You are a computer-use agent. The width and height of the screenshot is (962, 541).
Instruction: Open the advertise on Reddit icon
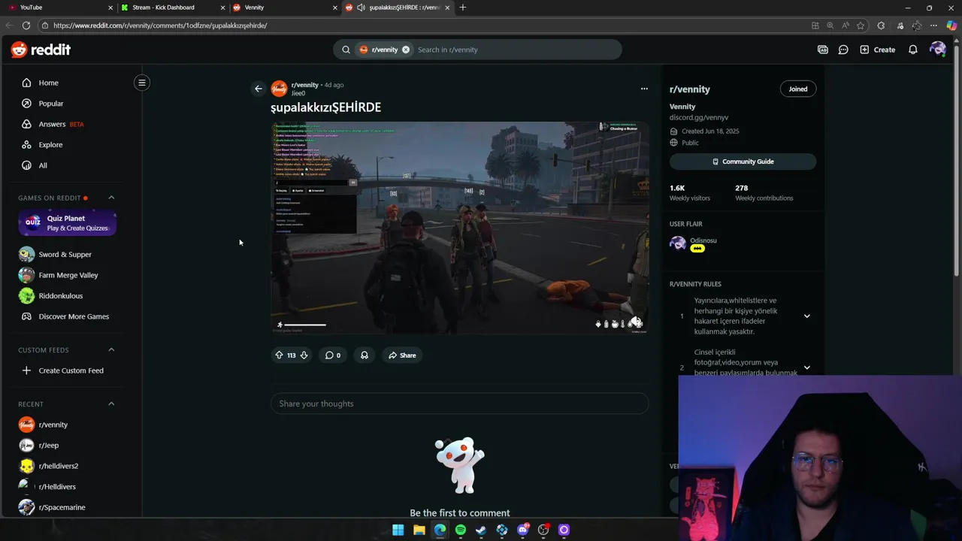coord(823,50)
